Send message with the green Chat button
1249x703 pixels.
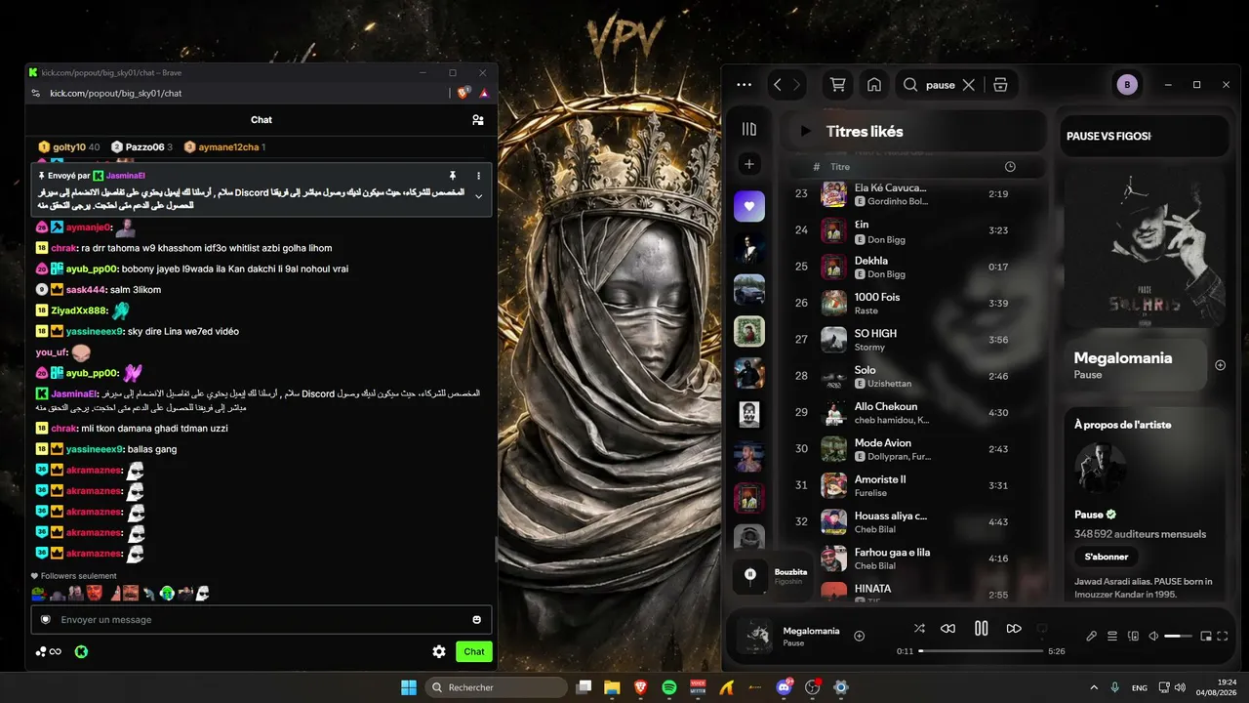pyautogui.click(x=474, y=651)
